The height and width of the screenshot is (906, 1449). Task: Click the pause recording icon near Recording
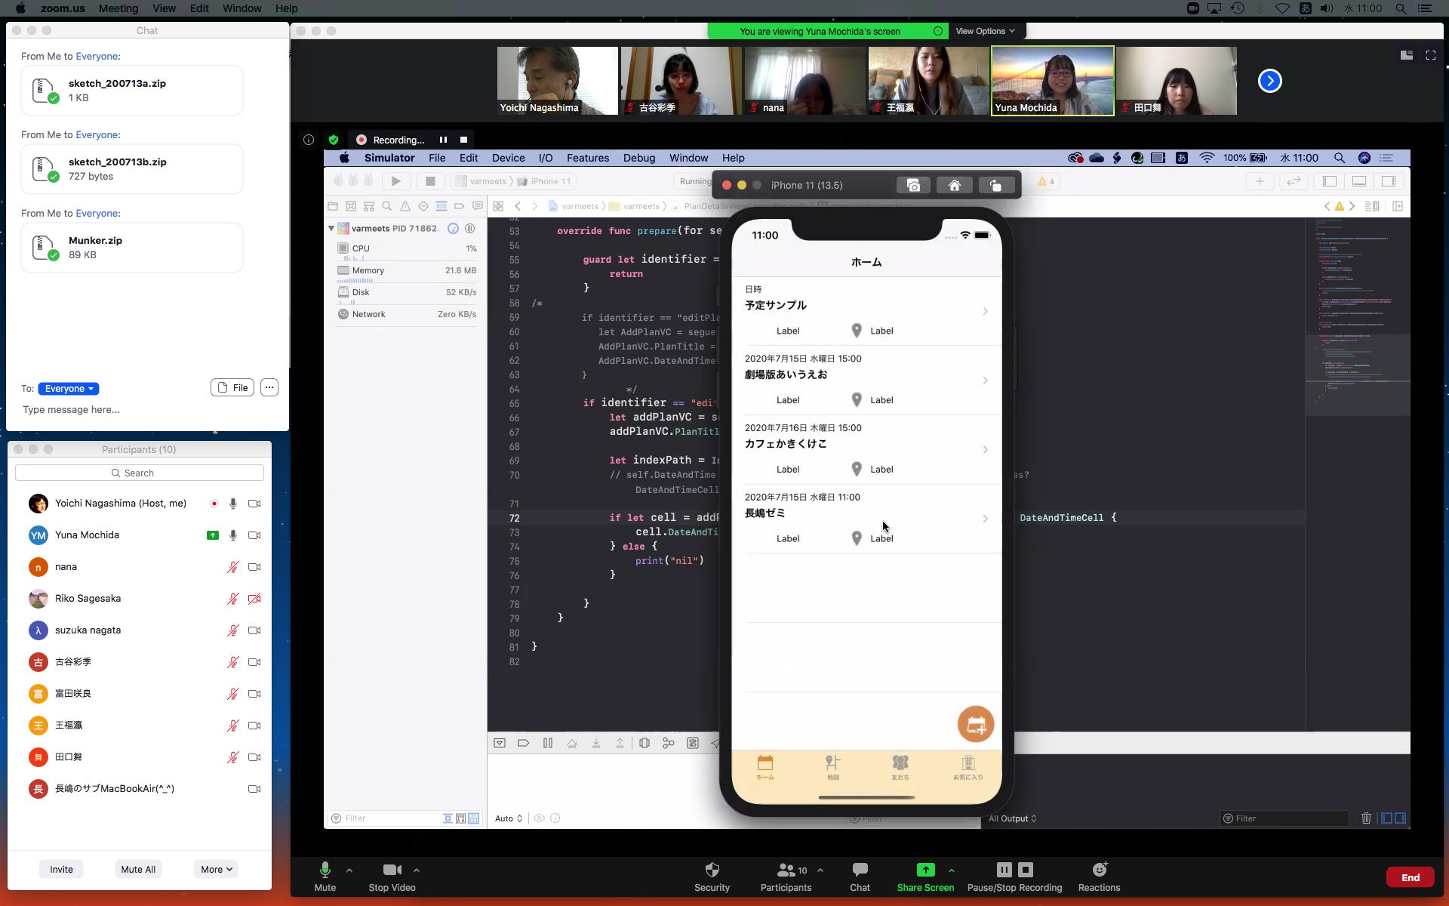(443, 140)
